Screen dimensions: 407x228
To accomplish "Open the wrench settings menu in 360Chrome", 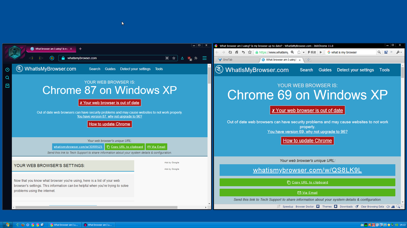I will [399, 52].
